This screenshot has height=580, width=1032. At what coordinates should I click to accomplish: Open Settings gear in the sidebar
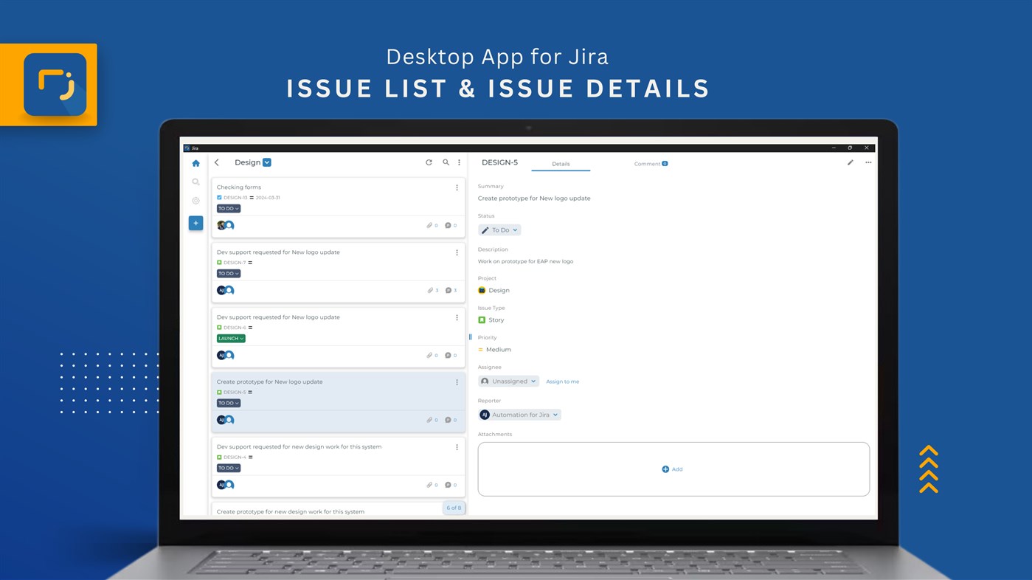[x=195, y=200]
